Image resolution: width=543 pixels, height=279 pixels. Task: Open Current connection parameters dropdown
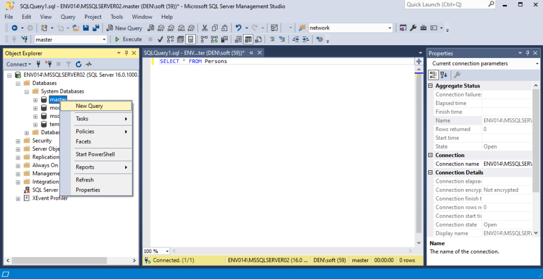tap(537, 64)
